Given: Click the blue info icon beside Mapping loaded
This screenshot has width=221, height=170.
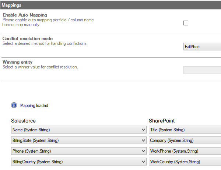Looking at the screenshot, I should click(x=14, y=106).
